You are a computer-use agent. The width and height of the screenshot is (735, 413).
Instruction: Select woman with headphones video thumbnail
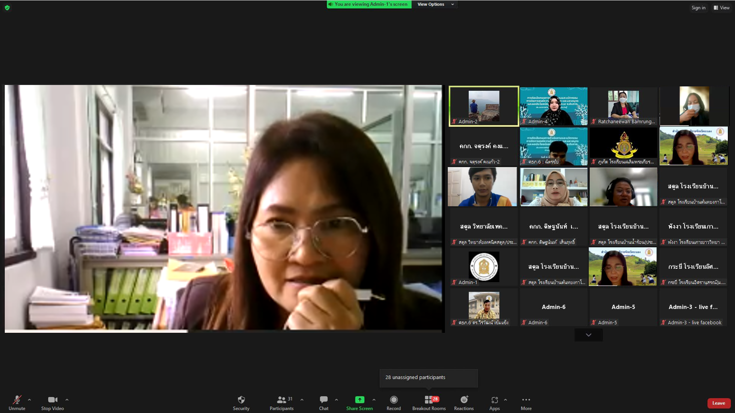tap(623, 187)
